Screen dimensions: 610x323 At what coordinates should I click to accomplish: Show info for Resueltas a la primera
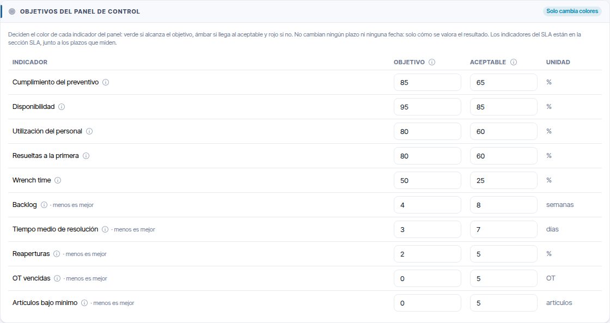coord(86,156)
